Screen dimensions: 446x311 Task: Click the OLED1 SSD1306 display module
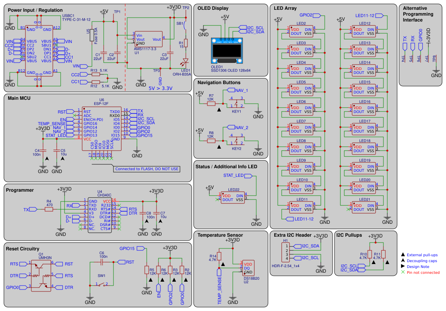227,50
